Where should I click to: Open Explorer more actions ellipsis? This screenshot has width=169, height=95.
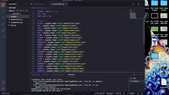[26, 4]
